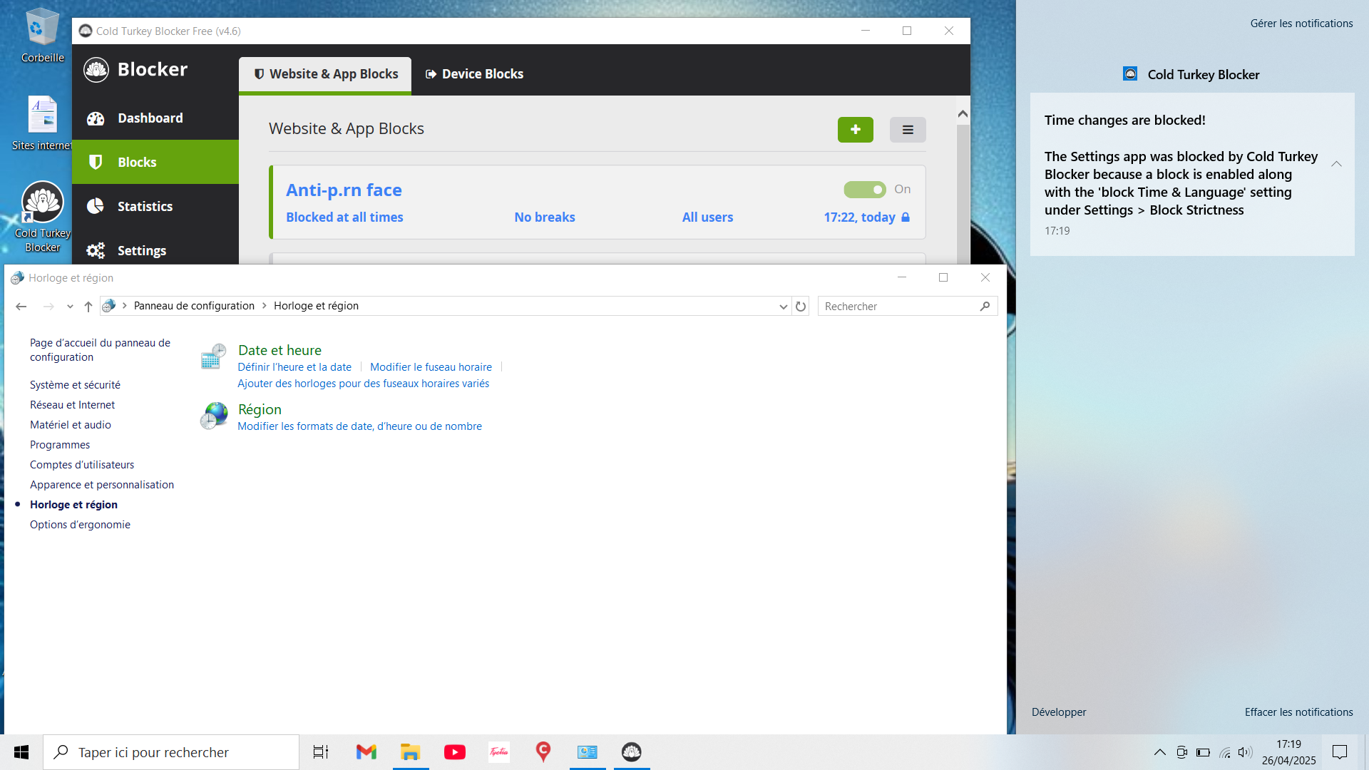This screenshot has height=770, width=1369.
Task: Click the 'No breaks' link
Action: (x=545, y=217)
